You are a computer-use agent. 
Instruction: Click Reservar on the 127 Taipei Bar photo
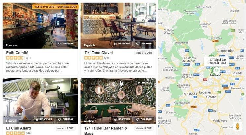pos(122,119)
